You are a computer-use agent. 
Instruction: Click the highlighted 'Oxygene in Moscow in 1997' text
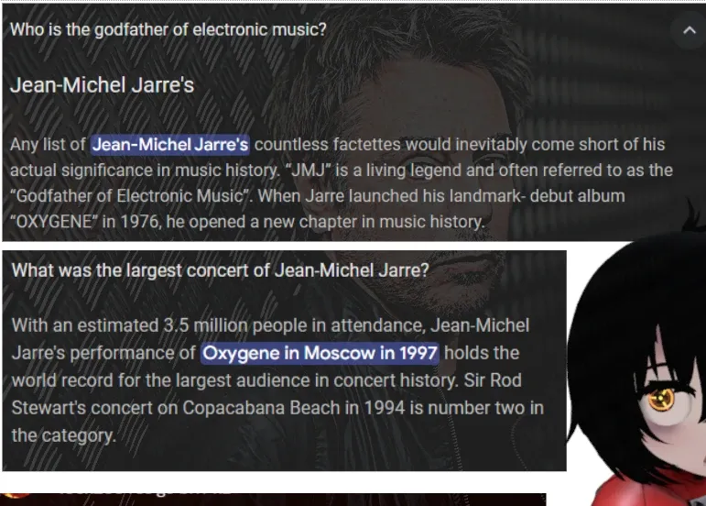(x=320, y=353)
